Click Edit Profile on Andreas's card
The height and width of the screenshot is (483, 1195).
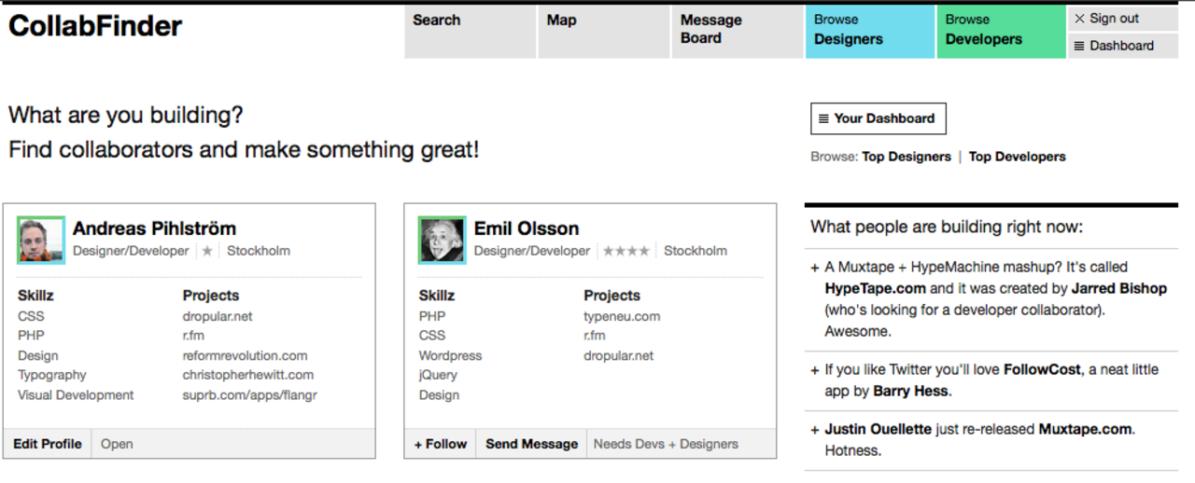[48, 444]
